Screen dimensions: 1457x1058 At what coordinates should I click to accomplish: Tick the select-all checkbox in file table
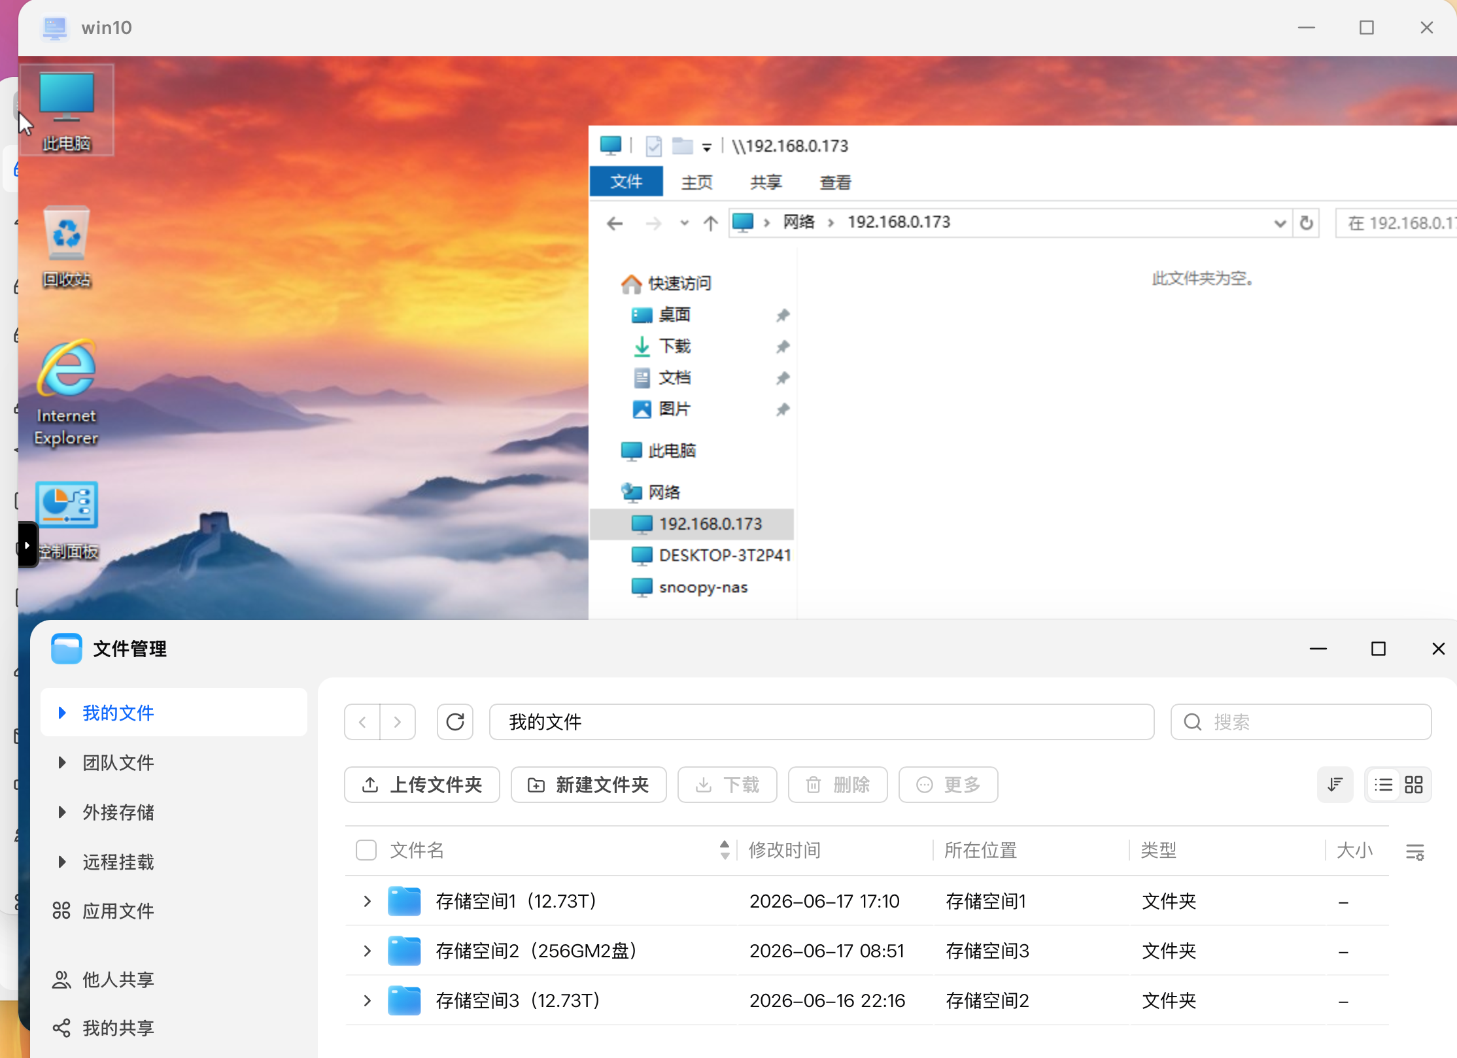point(366,851)
